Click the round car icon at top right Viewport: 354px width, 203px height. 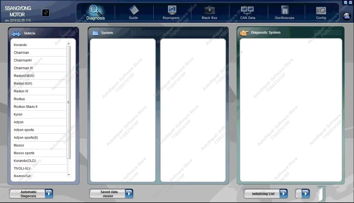point(347,16)
